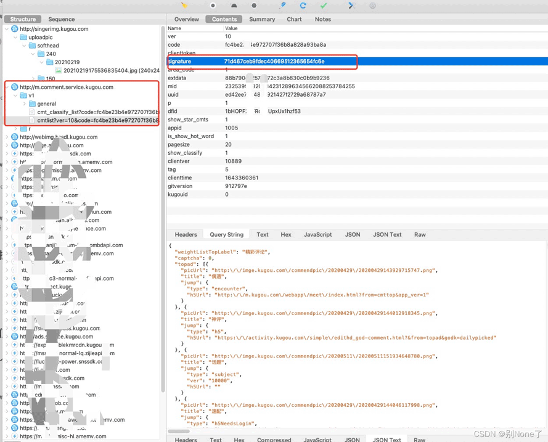This screenshot has height=442, width=548.
Task: Select the Headers request tab
Action: 186,234
